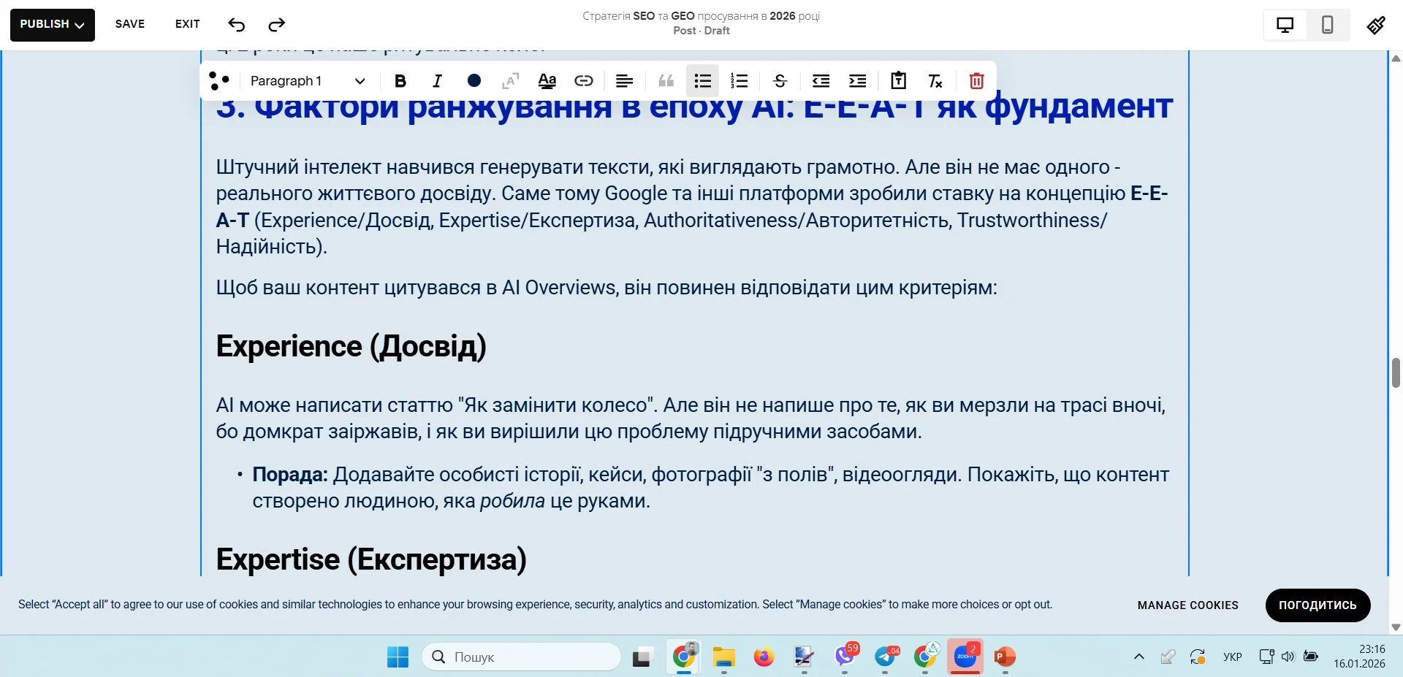The height and width of the screenshot is (677, 1403).
Task: Toggle the numbered list formatting
Action: [x=739, y=81]
